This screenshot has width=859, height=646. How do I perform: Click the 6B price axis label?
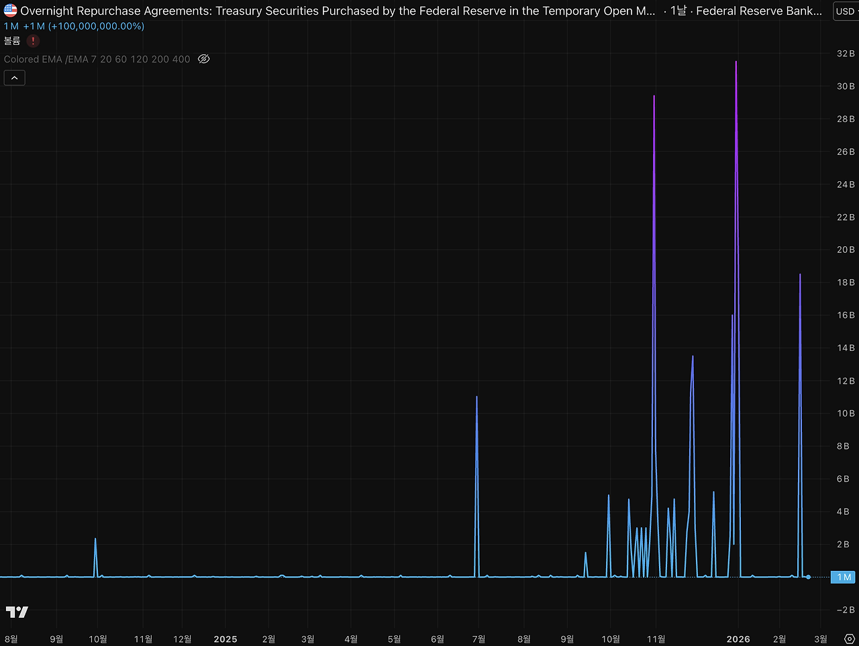(843, 479)
